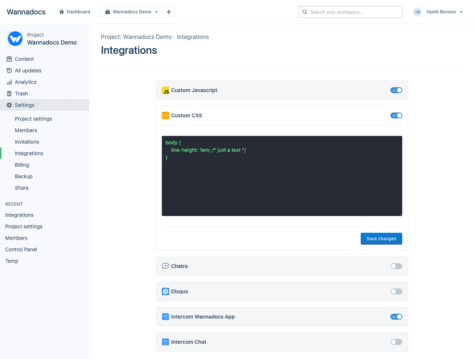
Task: Open Project settings in Settings submenu
Action: point(33,119)
